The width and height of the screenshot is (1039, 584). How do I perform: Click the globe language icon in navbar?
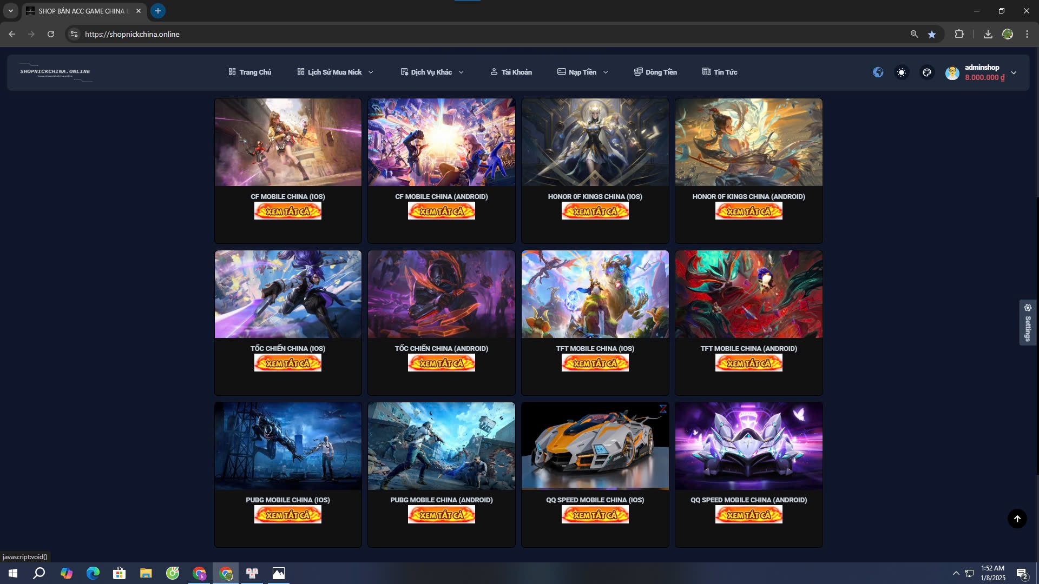(878, 72)
